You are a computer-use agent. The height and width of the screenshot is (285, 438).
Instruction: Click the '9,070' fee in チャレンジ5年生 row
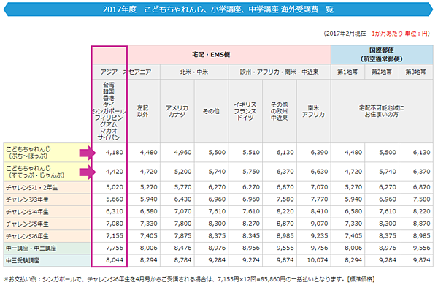(x=319, y=224)
